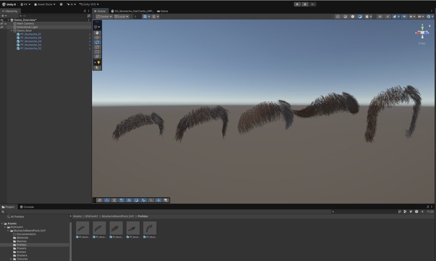Image resolution: width=436 pixels, height=261 pixels.
Task: Select the Hand view tool
Action: (97, 33)
